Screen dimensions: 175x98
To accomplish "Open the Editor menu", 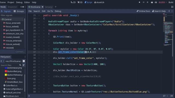I will pos(27,2).
